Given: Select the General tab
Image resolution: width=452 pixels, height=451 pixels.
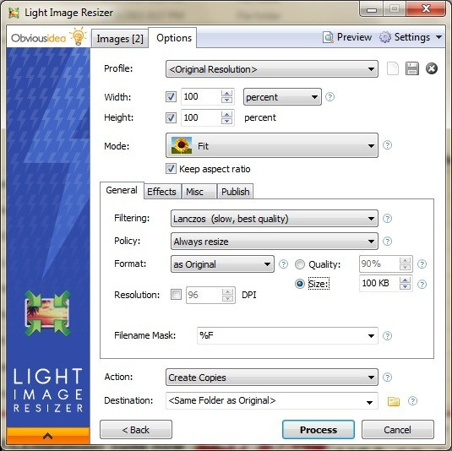Looking at the screenshot, I should 122,190.
